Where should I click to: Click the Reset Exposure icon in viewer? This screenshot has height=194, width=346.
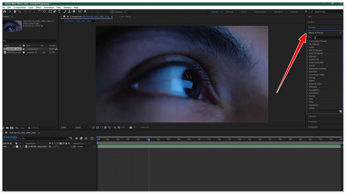click(119, 127)
